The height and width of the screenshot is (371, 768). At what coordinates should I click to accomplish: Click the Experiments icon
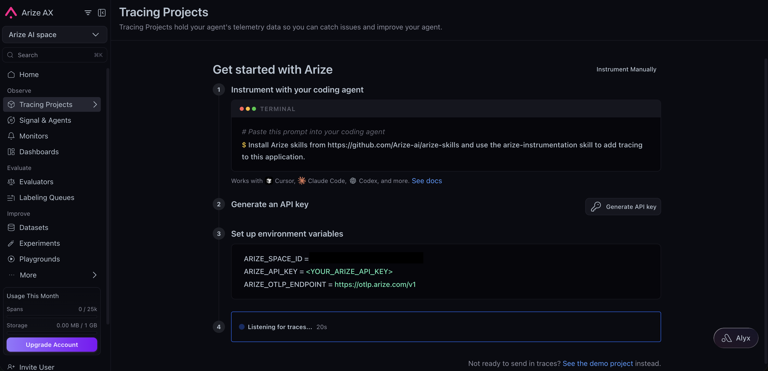pos(11,243)
